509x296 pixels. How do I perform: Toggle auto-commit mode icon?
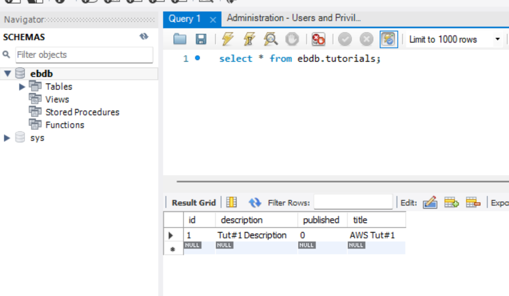tap(389, 39)
